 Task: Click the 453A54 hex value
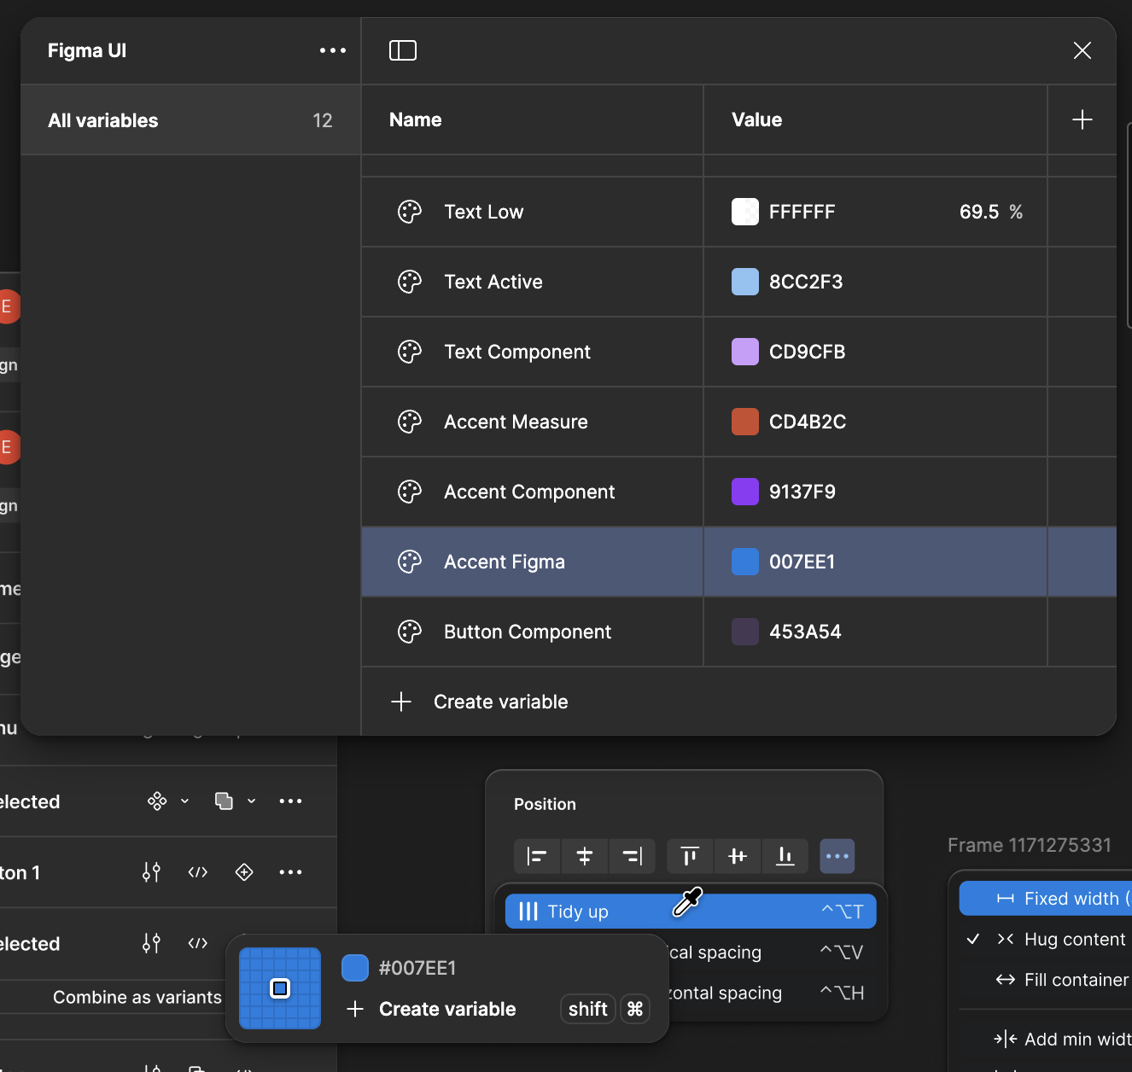click(x=805, y=632)
